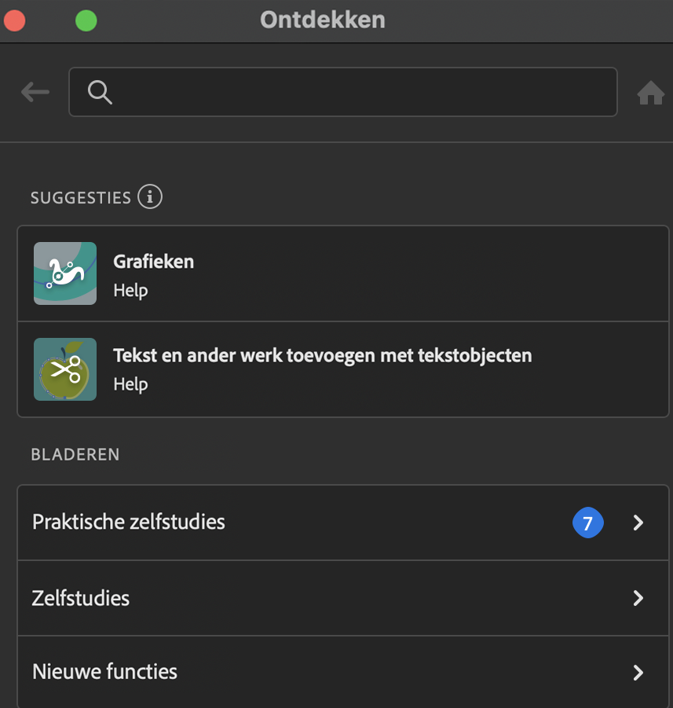Viewport: 673px width, 708px height.
Task: Click the blue 7 badge
Action: click(587, 523)
